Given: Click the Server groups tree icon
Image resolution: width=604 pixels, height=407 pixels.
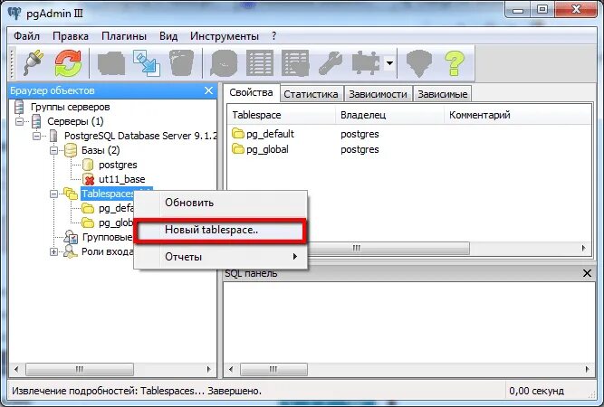Looking at the screenshot, I should pyautogui.click(x=19, y=107).
